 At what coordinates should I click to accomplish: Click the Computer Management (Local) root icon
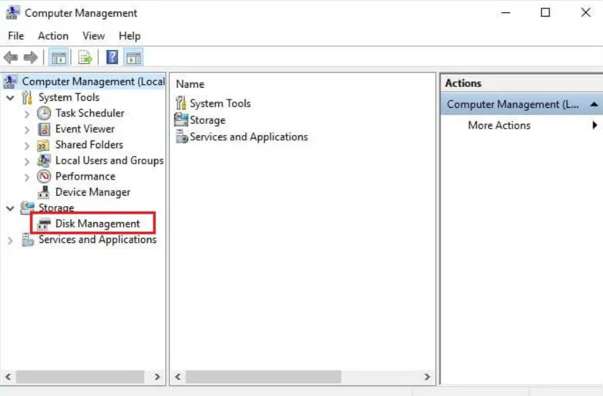pyautogui.click(x=10, y=82)
